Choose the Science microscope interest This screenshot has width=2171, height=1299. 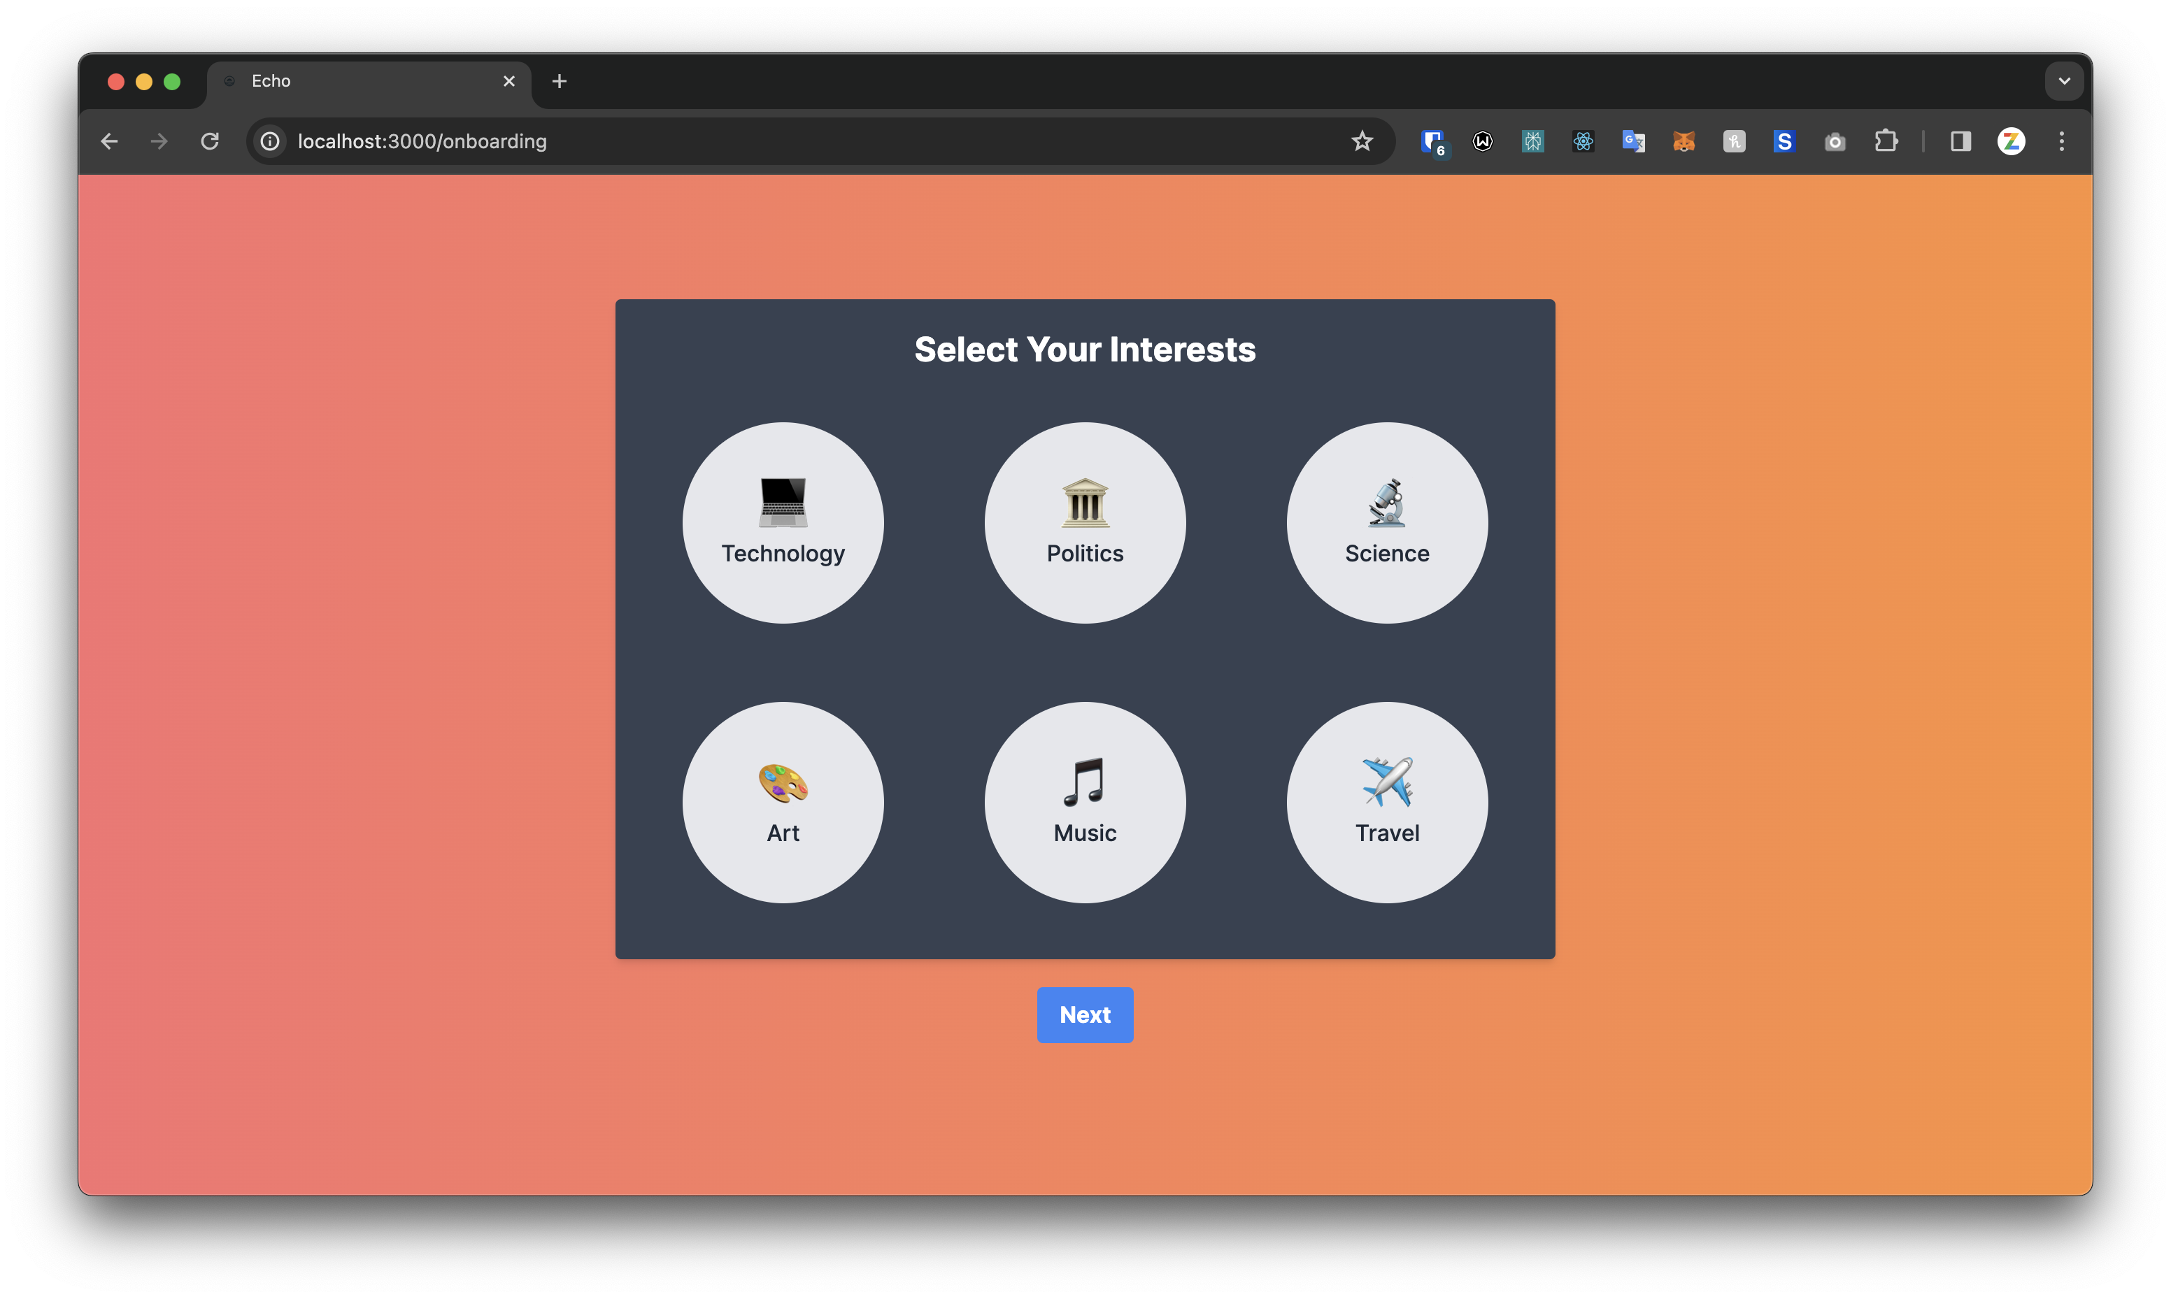[x=1387, y=522]
